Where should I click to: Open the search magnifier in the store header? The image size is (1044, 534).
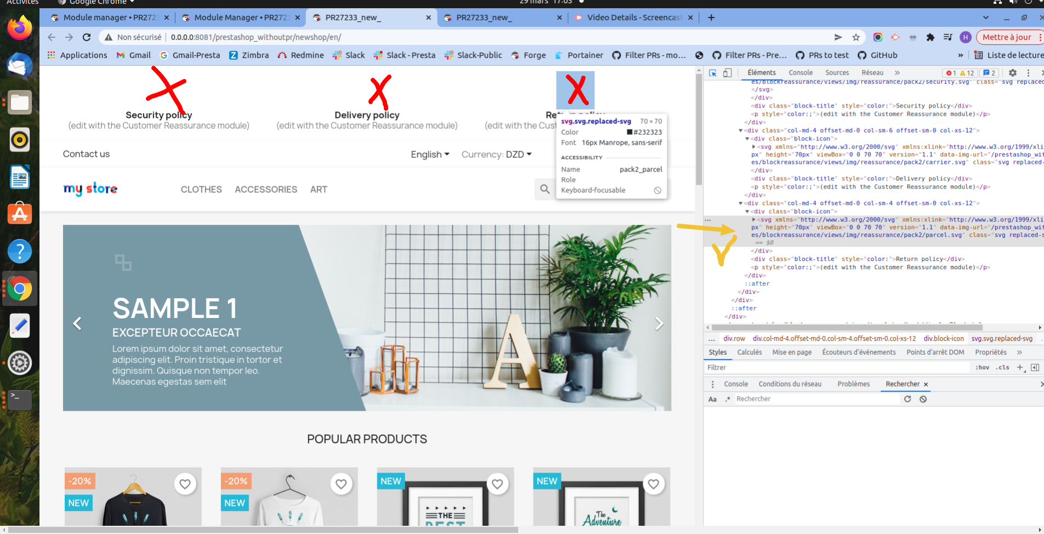click(544, 189)
